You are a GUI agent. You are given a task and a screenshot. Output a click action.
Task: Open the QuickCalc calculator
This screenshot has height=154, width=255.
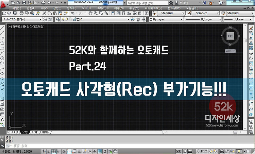pyautogui.click(x=140, y=13)
